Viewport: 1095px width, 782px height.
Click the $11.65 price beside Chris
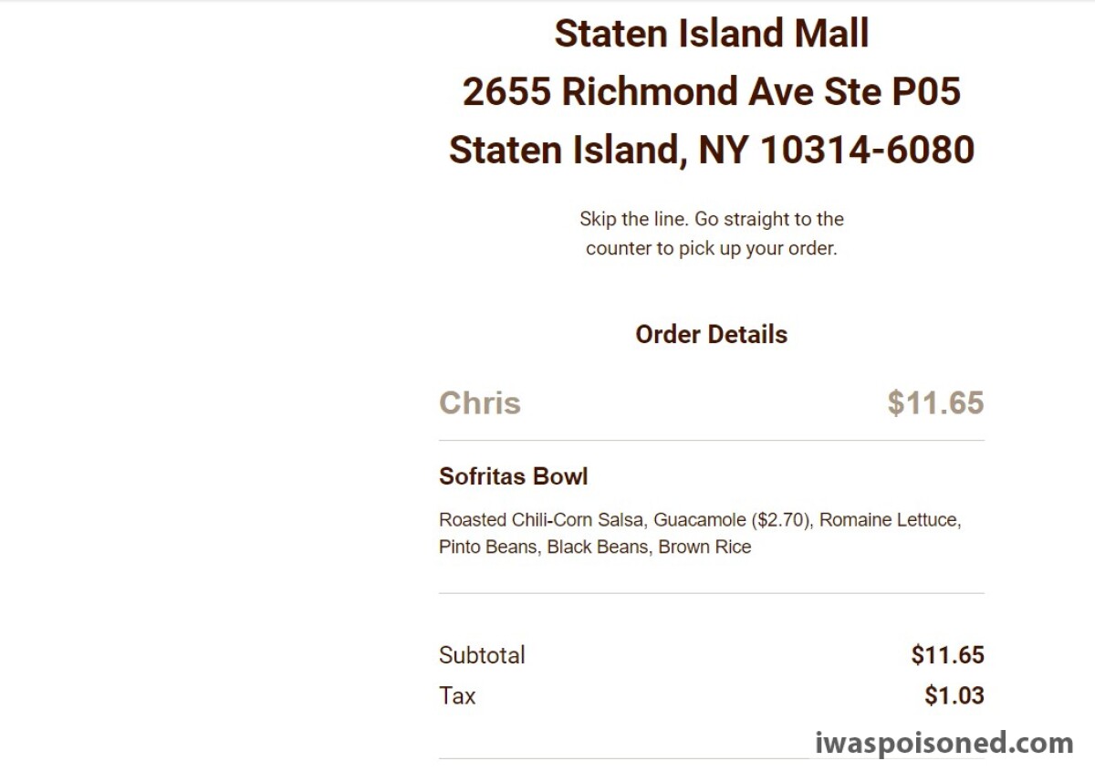click(935, 402)
